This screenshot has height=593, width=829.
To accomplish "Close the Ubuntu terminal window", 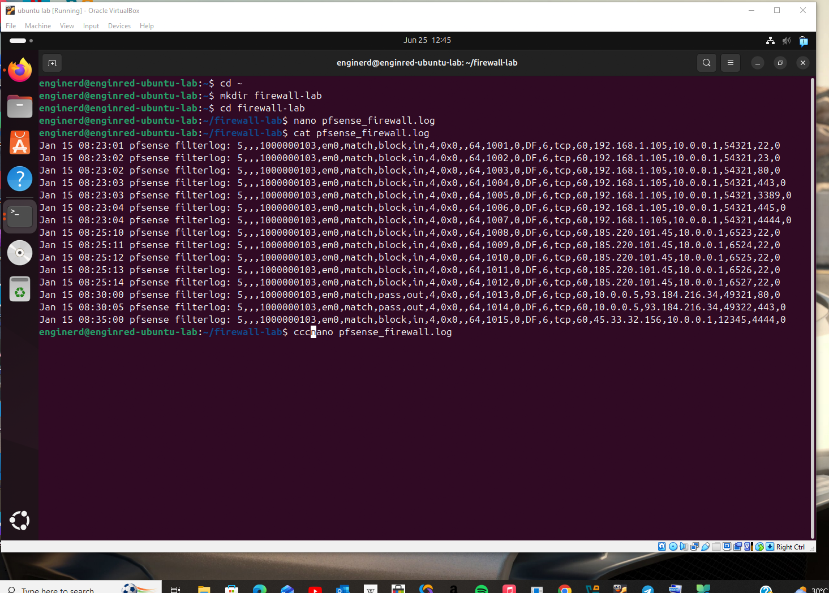I will click(x=803, y=63).
